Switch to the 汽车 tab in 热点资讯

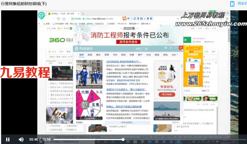115,55
